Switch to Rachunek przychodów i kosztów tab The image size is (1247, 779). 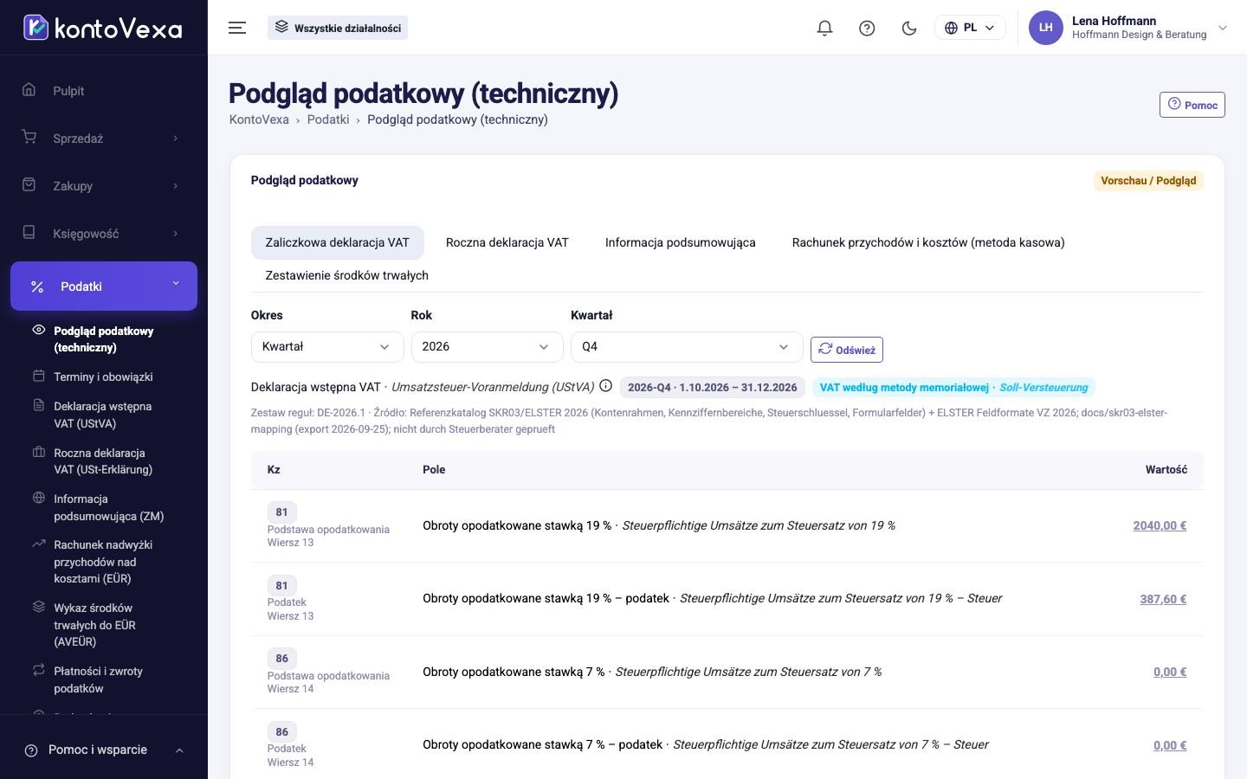point(928,242)
